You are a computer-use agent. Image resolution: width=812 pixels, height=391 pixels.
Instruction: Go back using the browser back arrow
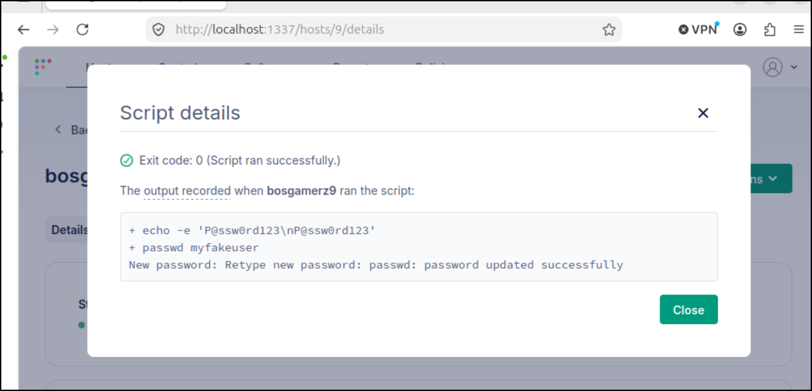(x=24, y=29)
